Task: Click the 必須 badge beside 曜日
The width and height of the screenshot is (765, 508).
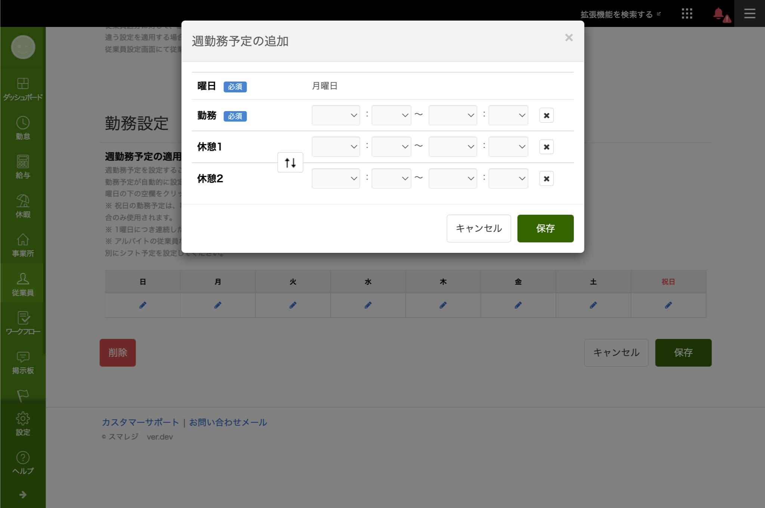Action: pos(235,87)
